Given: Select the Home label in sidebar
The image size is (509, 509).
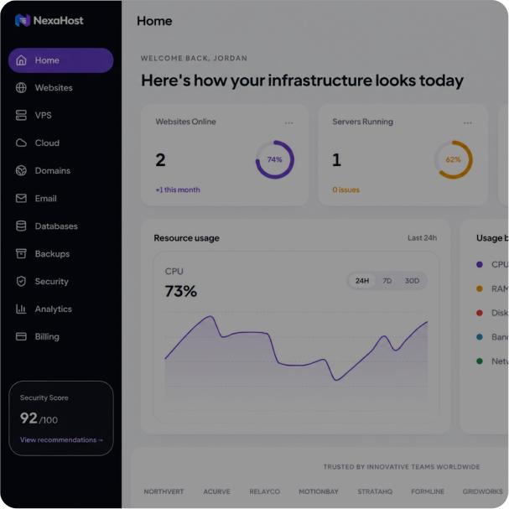Looking at the screenshot, I should pos(47,60).
